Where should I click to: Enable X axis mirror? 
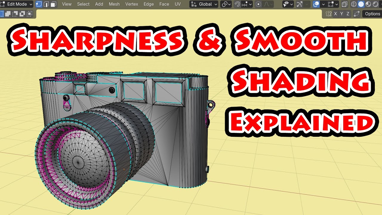(x=336, y=14)
